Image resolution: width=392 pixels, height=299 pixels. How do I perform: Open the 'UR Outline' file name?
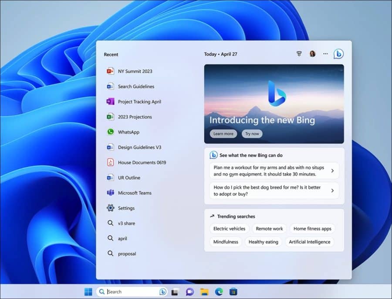(129, 178)
